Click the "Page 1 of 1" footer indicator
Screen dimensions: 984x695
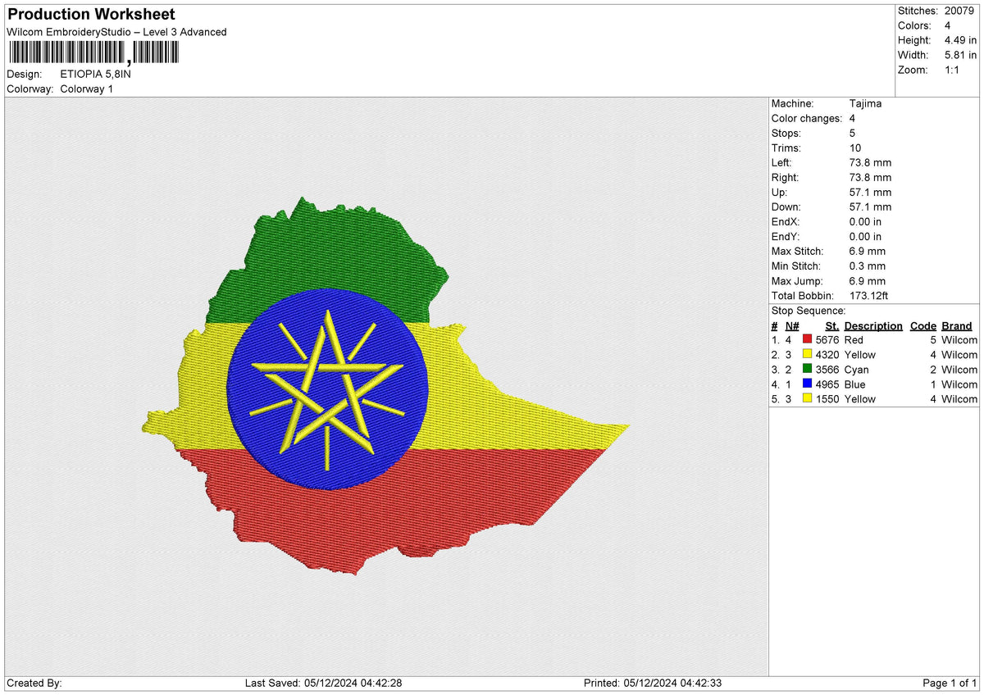click(950, 683)
